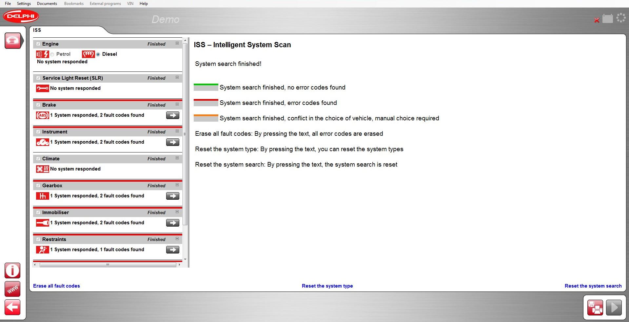
Task: Select the Diesel engine radio button
Action: coord(98,54)
